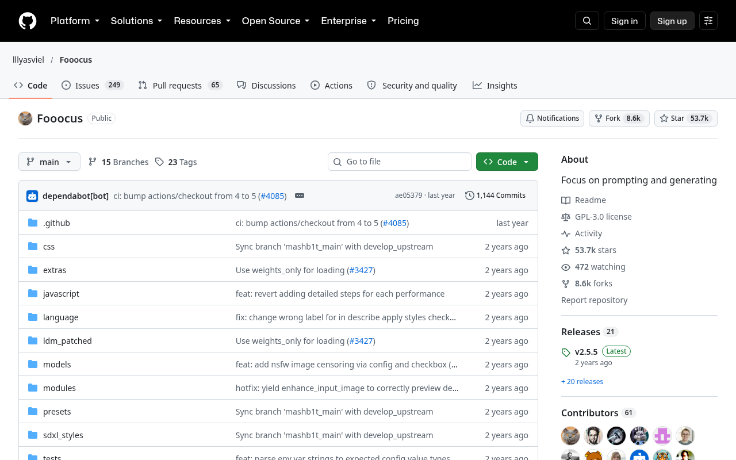
Task: Click the Notifications button
Action: click(552, 118)
